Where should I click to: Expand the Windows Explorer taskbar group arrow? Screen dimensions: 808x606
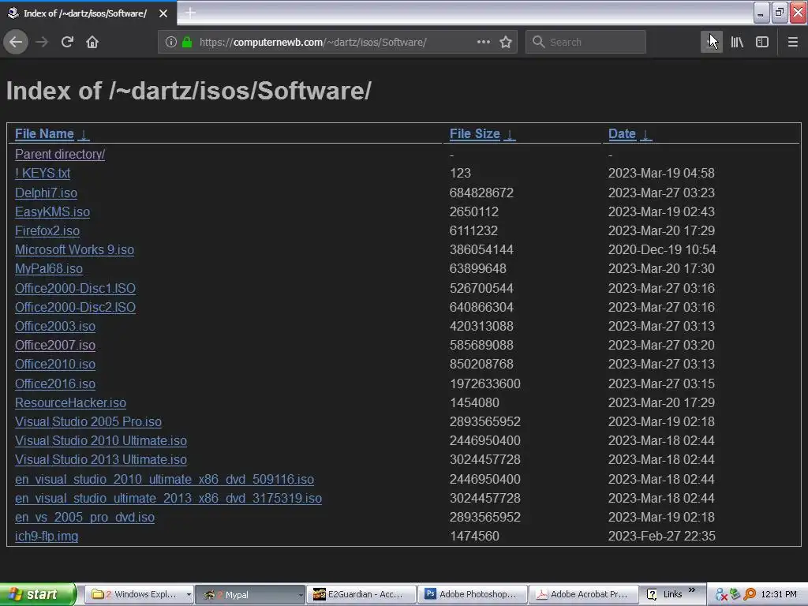point(189,595)
